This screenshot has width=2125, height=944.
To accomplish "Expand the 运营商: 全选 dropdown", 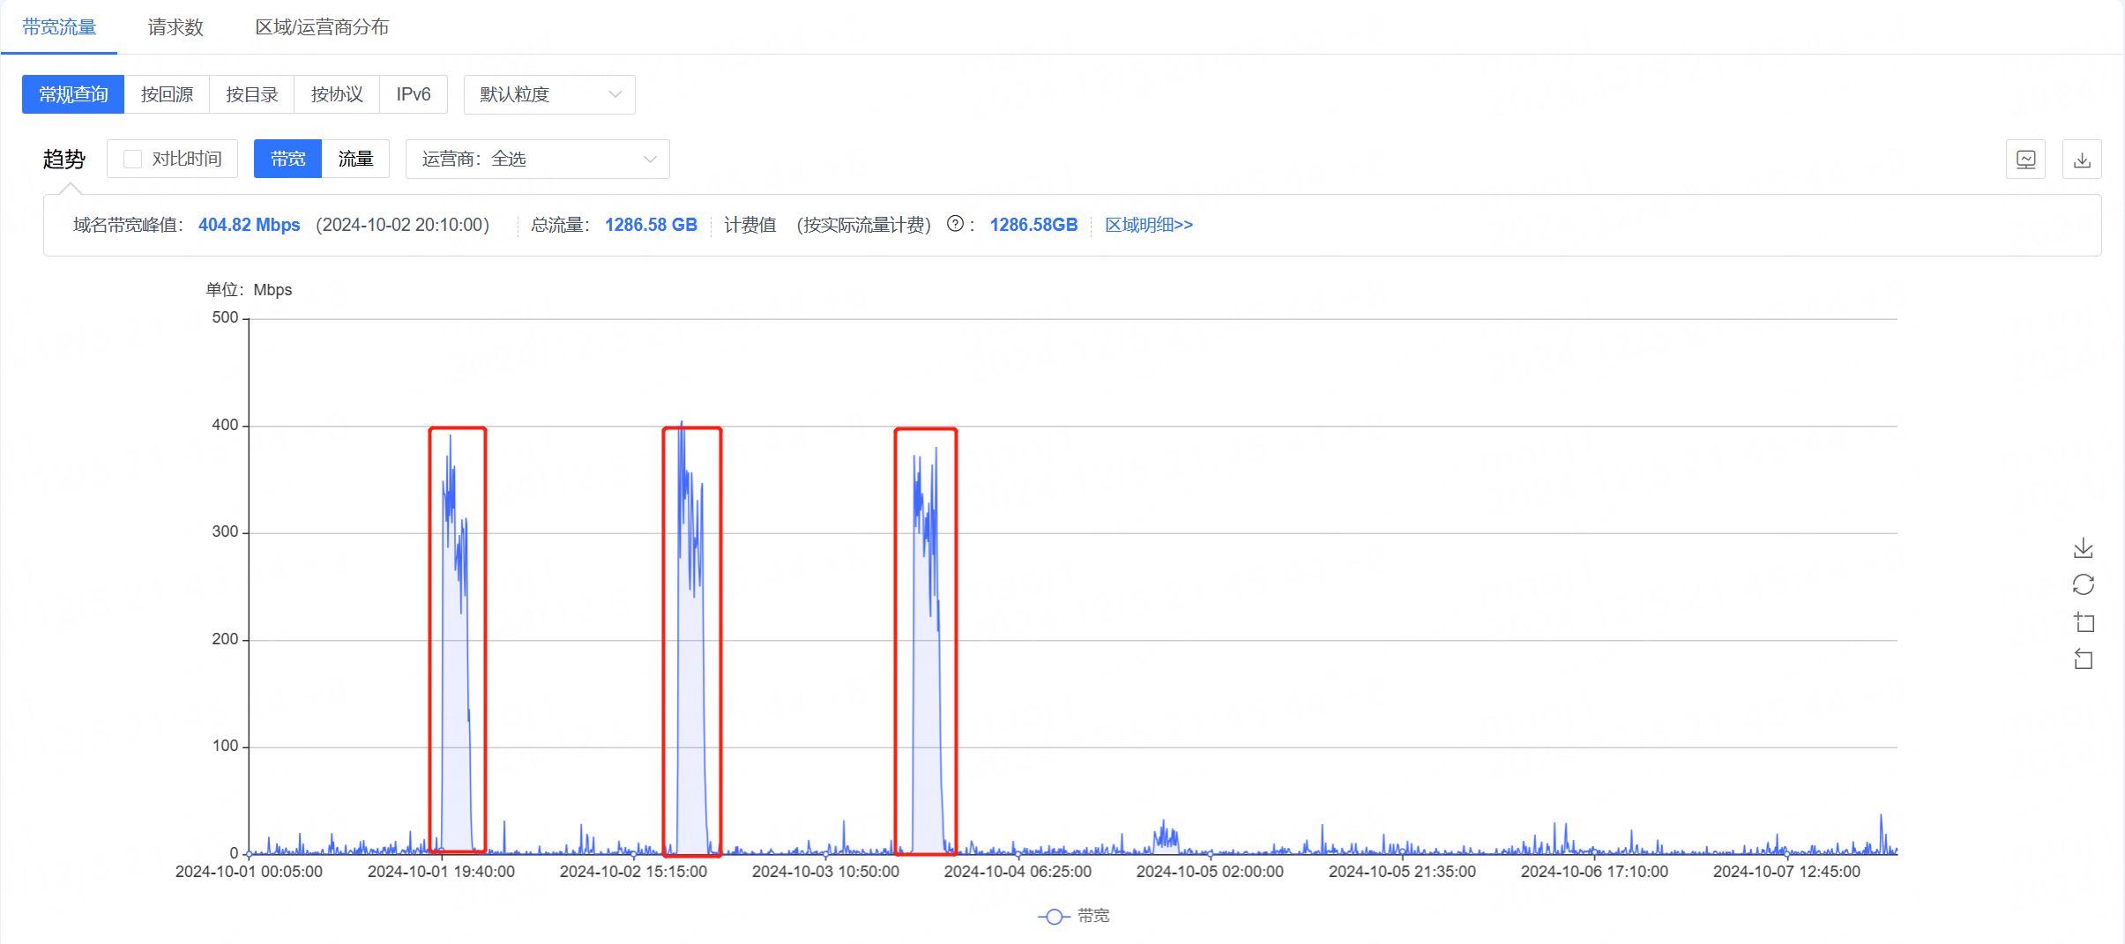I will point(537,159).
